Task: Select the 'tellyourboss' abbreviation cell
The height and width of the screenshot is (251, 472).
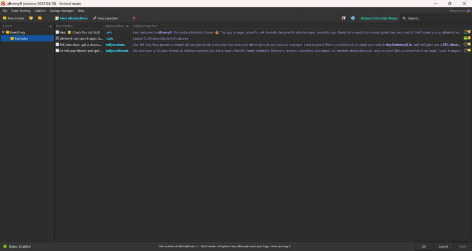Action: [115, 45]
